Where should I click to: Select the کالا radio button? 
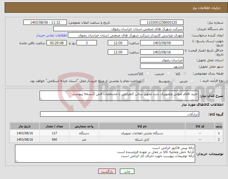185,73
